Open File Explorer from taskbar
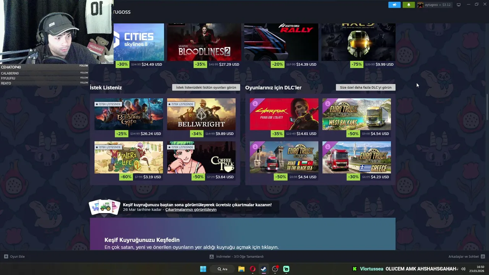489x275 pixels. coord(241,269)
